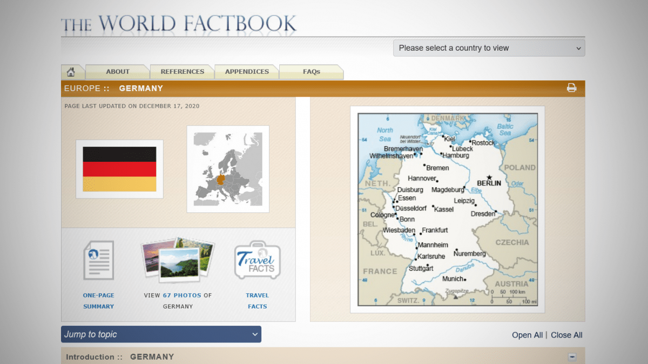
Task: Open the References tab
Action: (x=182, y=72)
